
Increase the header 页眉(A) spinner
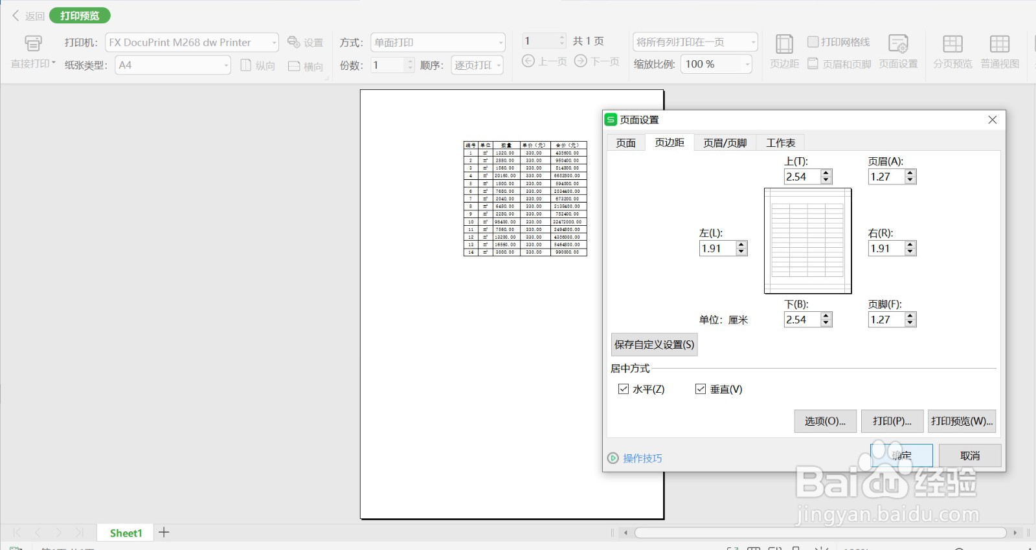(910, 173)
